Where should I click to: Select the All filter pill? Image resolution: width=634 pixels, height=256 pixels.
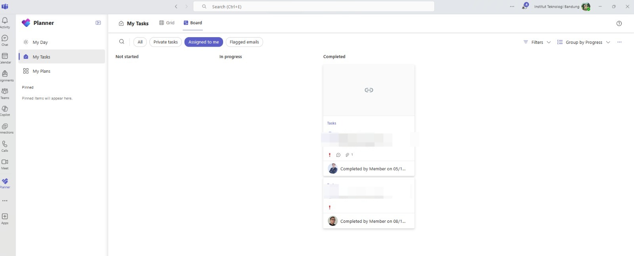[x=140, y=42]
